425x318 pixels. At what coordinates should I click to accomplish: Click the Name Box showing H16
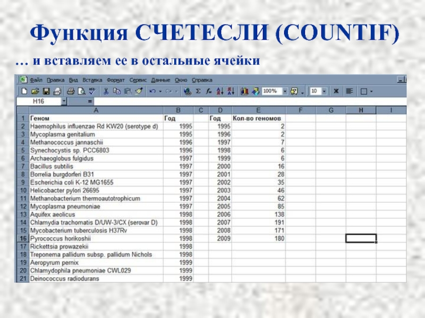[x=38, y=101]
